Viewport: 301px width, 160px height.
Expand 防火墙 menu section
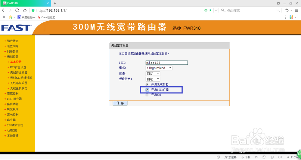point(11,120)
